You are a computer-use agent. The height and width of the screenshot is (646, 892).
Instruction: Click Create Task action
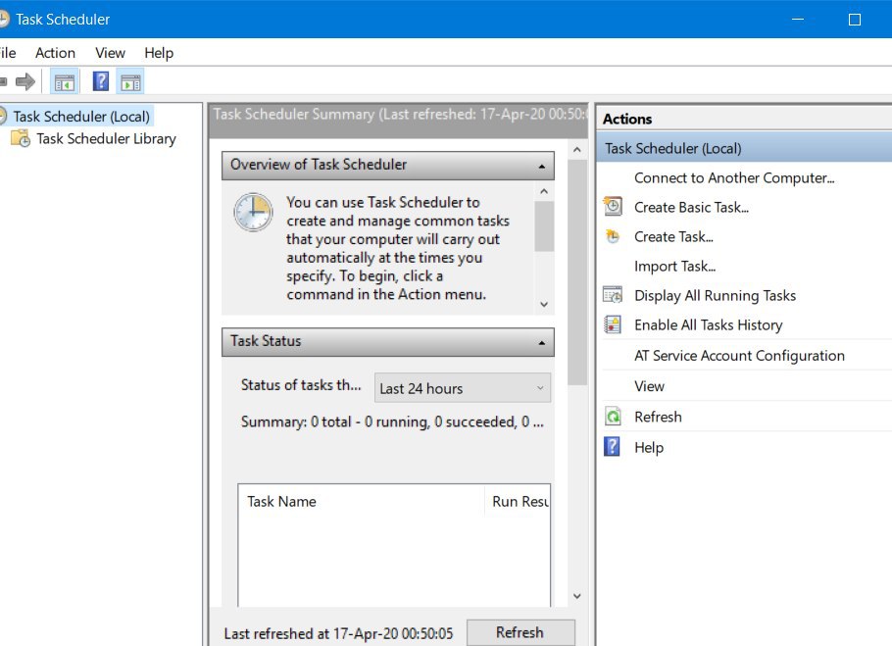coord(673,237)
